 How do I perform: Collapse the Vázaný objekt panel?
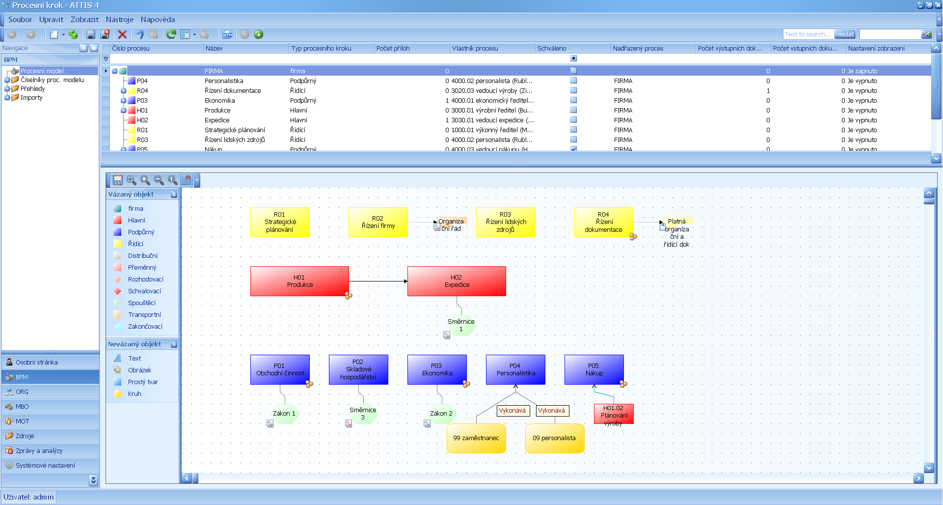tap(174, 195)
